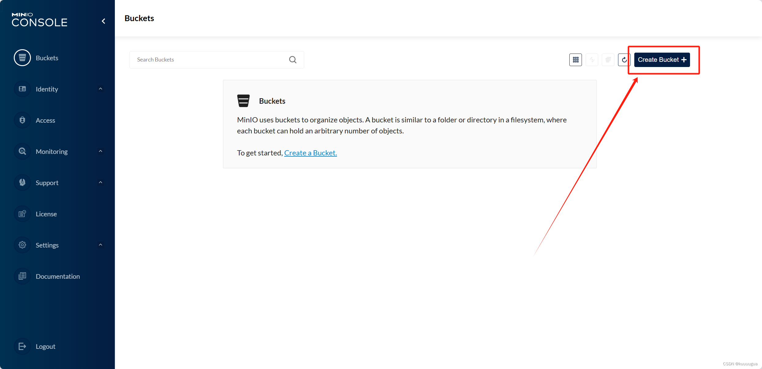
Task: Collapse the sidebar with left arrow
Action: point(104,21)
